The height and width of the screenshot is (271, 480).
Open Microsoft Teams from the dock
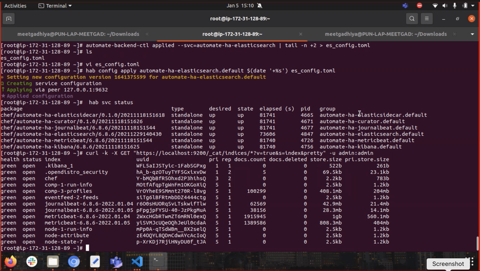tap(116, 261)
